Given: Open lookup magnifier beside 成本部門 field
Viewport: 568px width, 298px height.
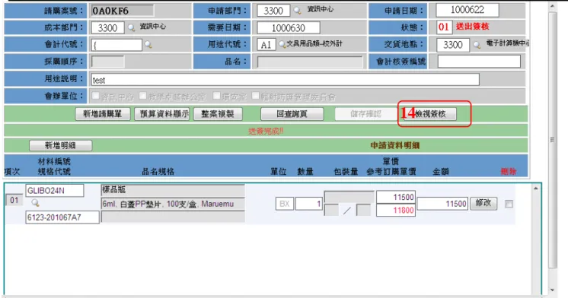Looking at the screenshot, I should pyautogui.click(x=131, y=28).
